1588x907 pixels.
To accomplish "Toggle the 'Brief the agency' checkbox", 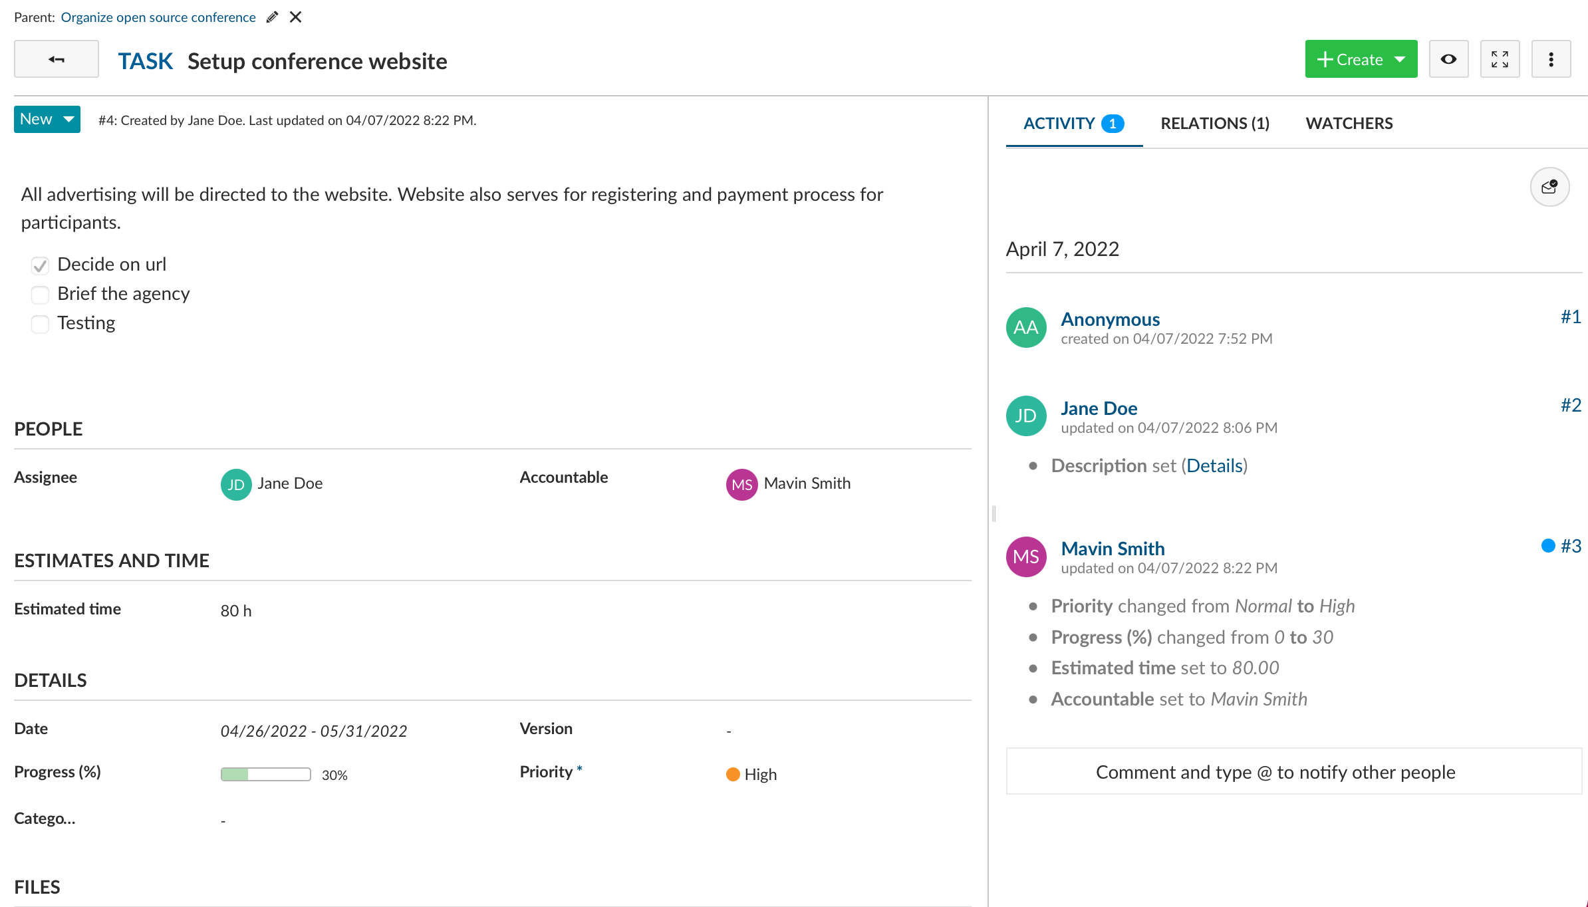I will click(39, 293).
